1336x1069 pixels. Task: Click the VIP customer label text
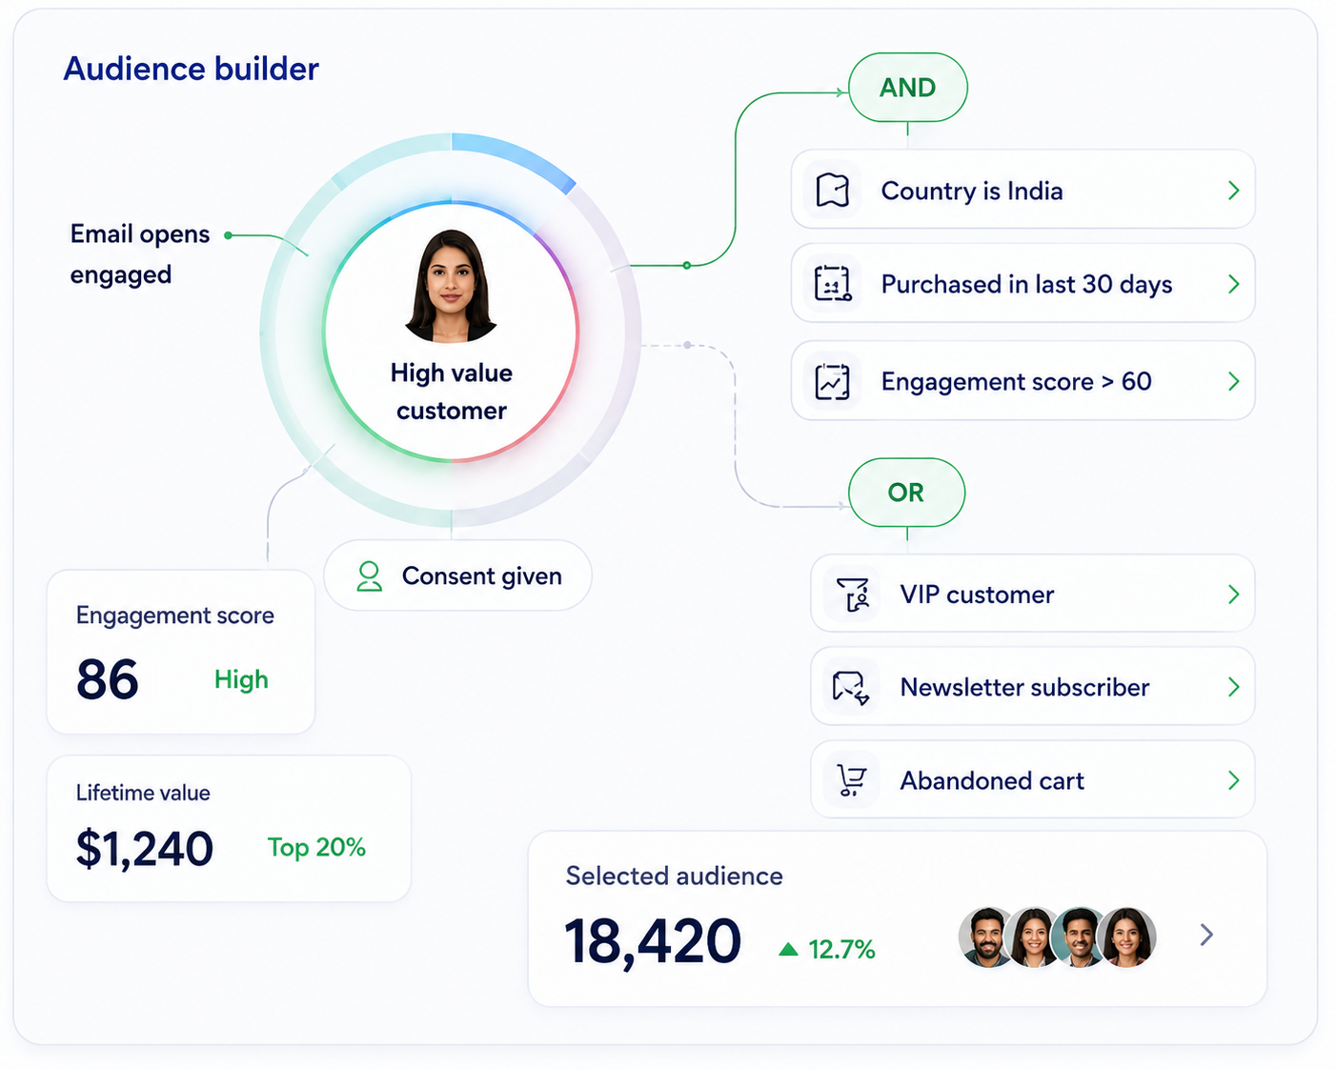(x=977, y=595)
